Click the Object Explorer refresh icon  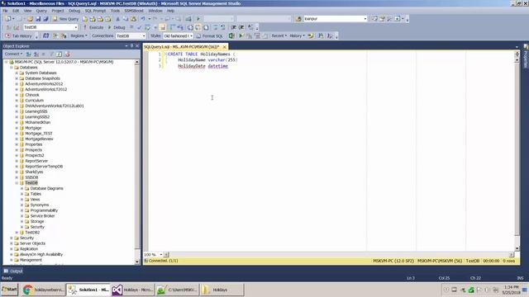[59, 54]
